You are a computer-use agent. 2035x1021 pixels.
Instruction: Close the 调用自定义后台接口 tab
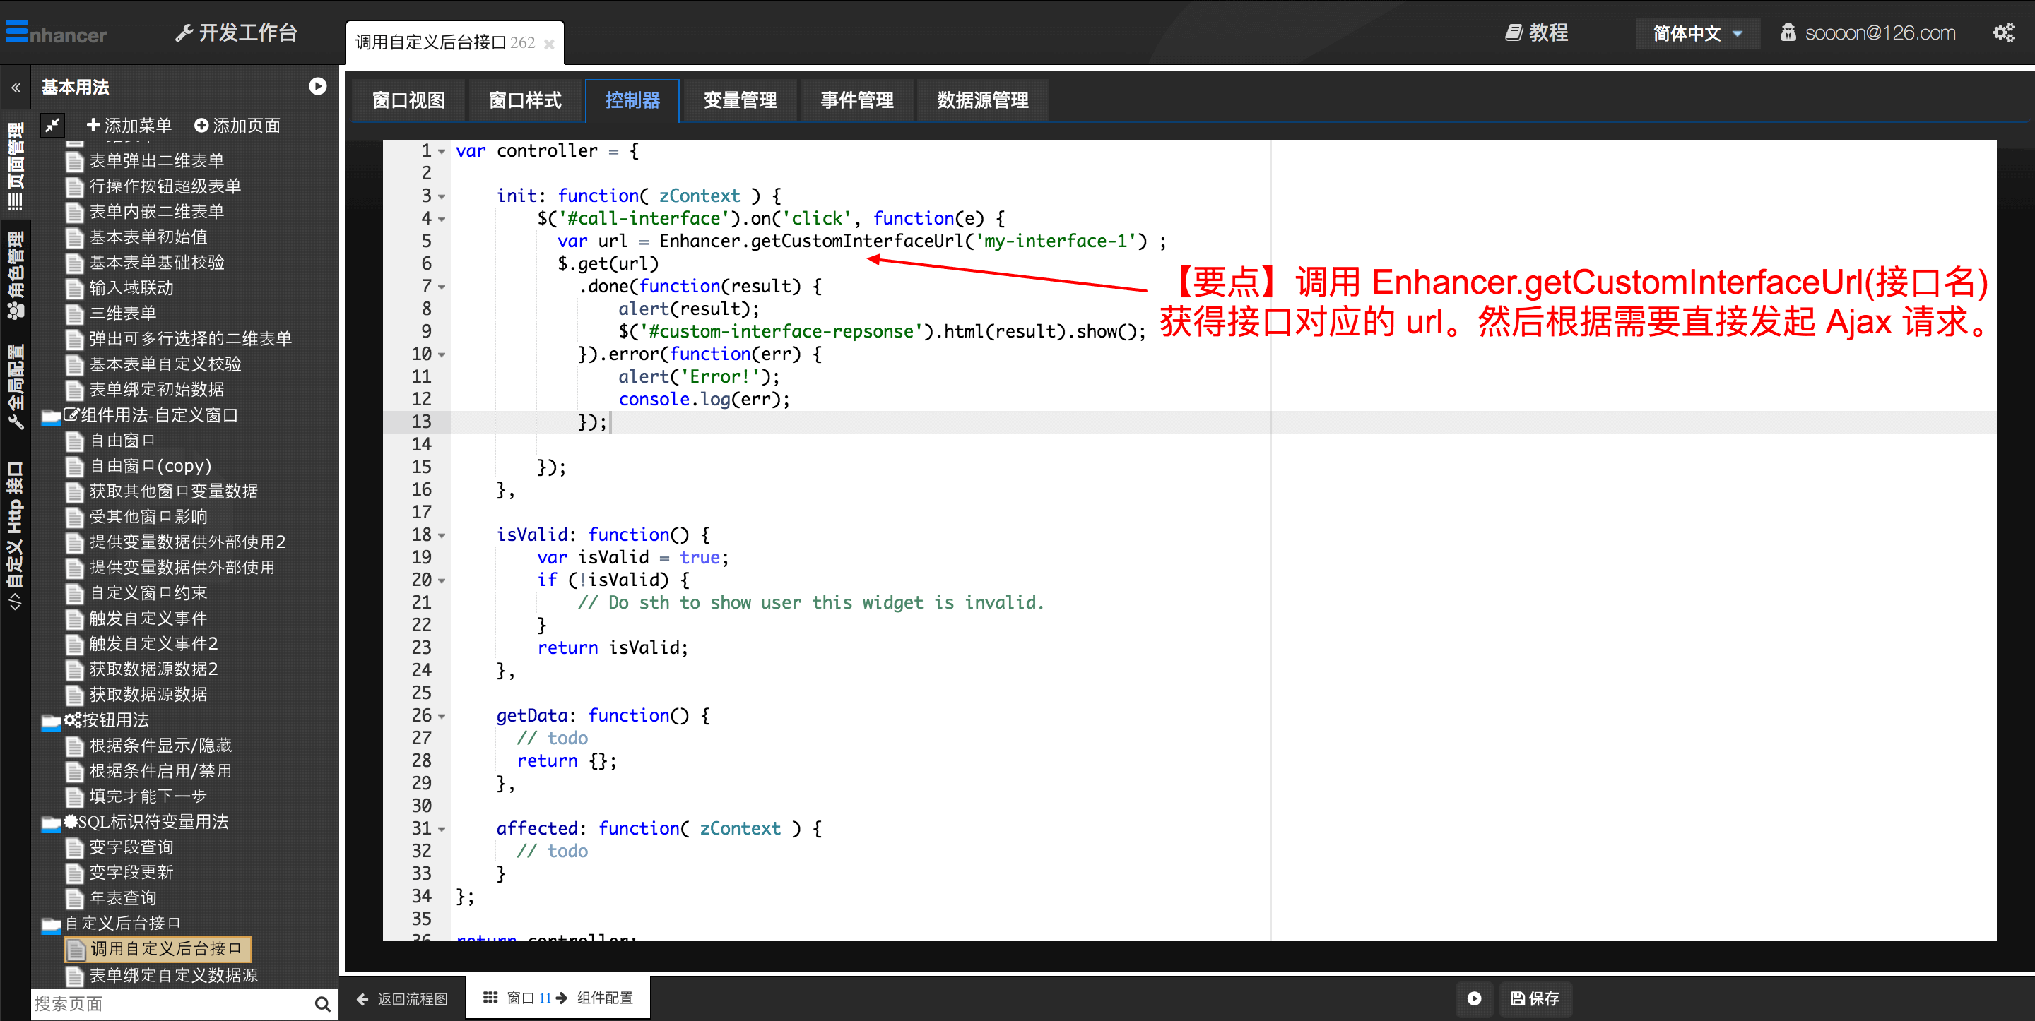tap(549, 44)
